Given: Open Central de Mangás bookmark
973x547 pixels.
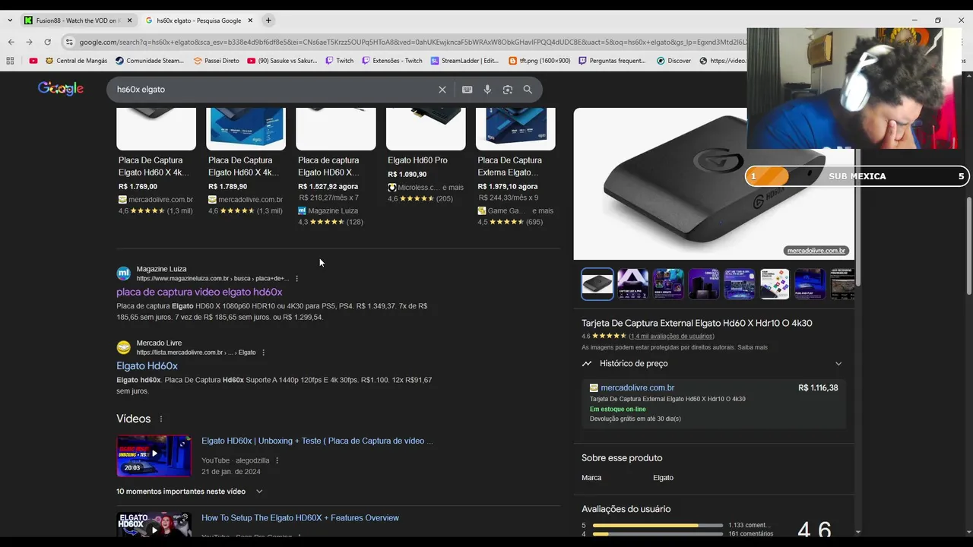Looking at the screenshot, I should [76, 61].
